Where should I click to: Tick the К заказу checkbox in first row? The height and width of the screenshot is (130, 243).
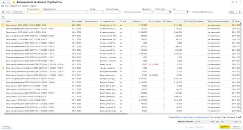164,25
